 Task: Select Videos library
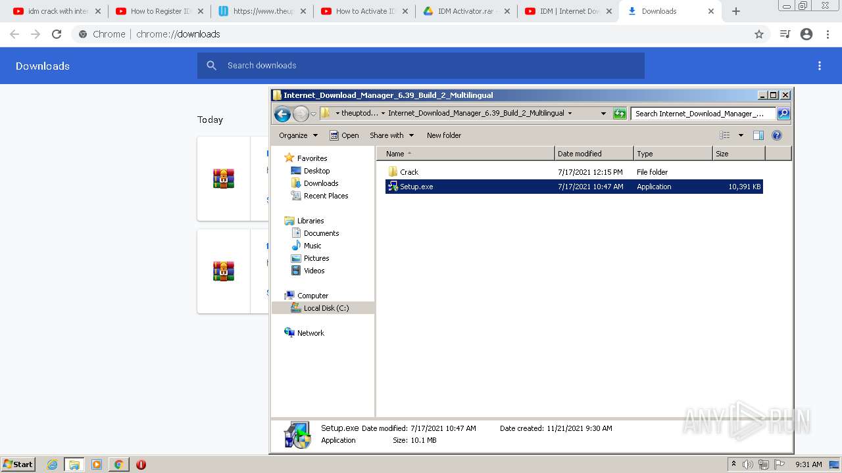(309, 271)
